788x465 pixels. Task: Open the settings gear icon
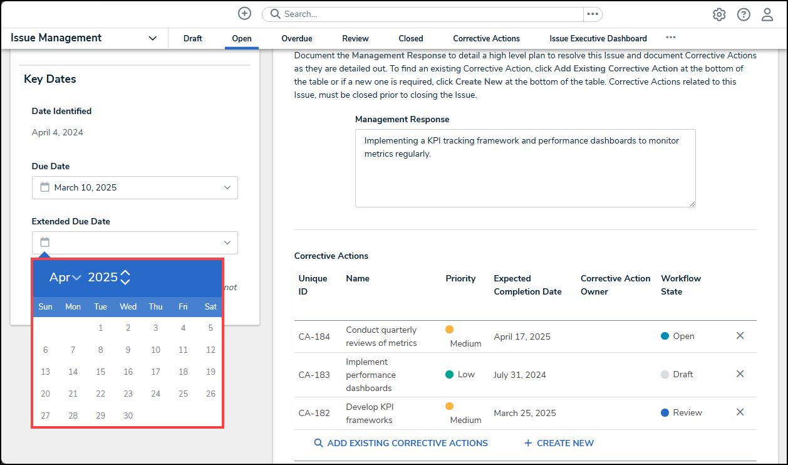pos(719,14)
